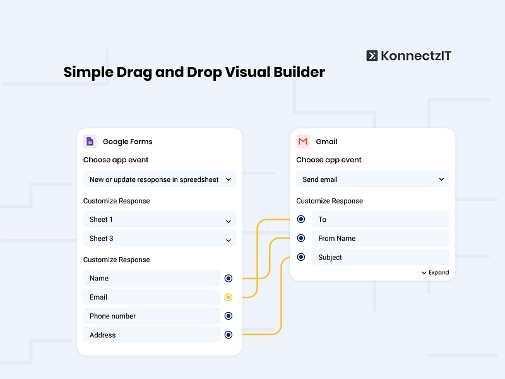Viewport: 505px width, 379px height.
Task: Open the Send email event dropdown
Action: click(372, 179)
